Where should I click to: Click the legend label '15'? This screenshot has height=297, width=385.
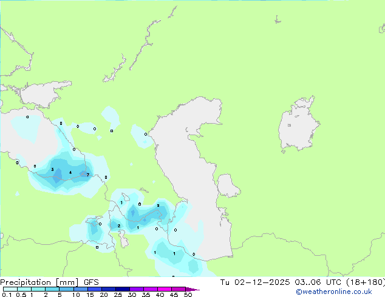click(90, 295)
